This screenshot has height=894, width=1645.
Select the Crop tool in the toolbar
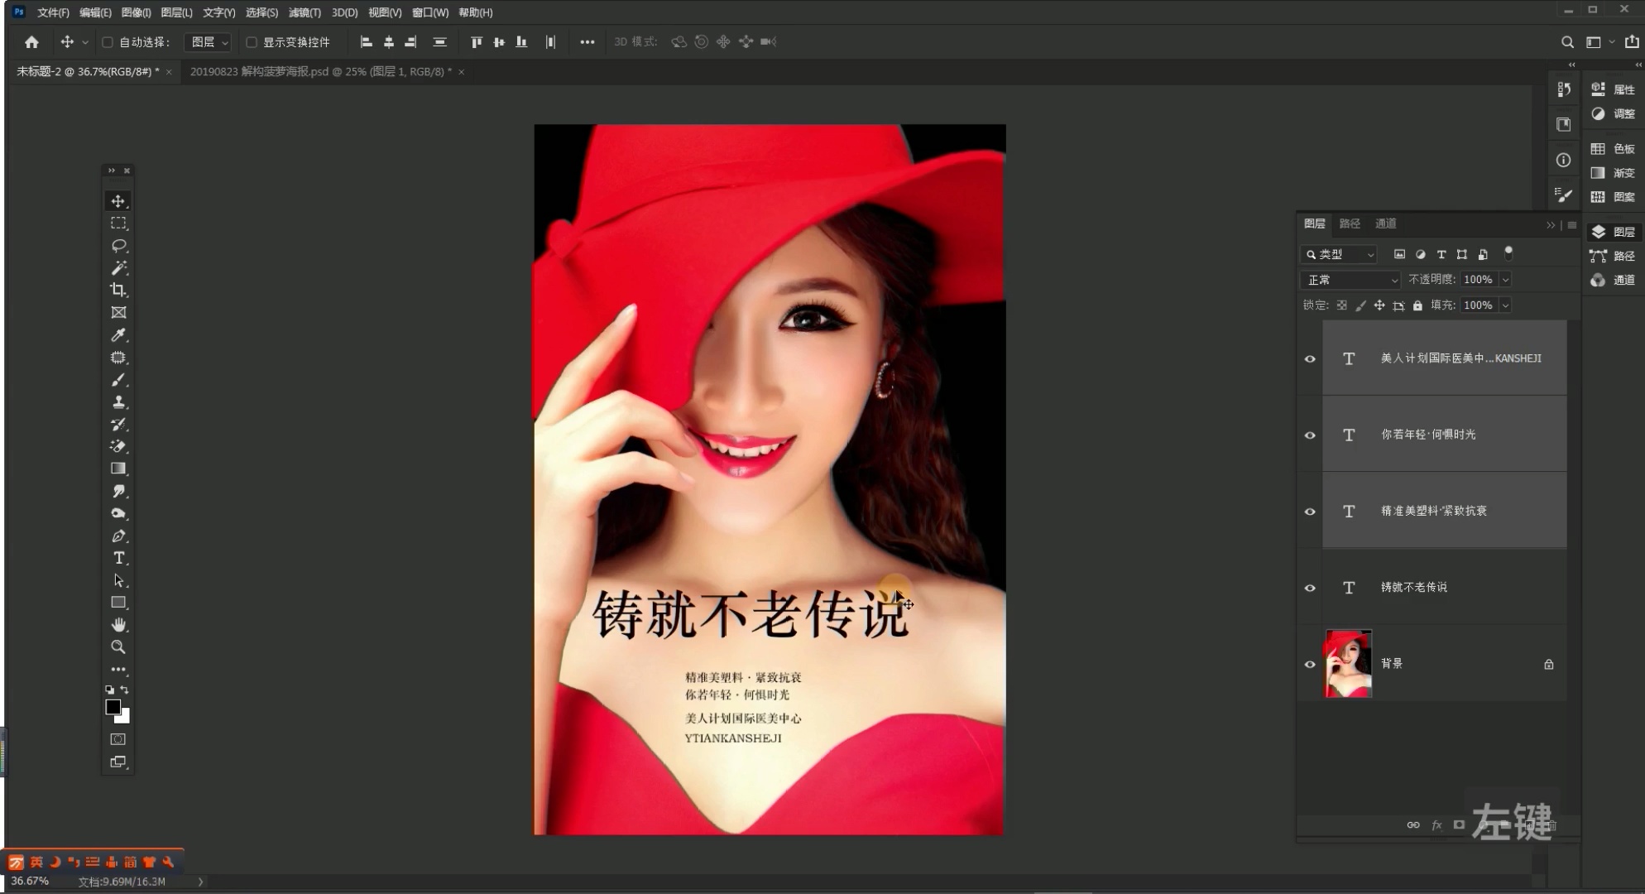(118, 290)
